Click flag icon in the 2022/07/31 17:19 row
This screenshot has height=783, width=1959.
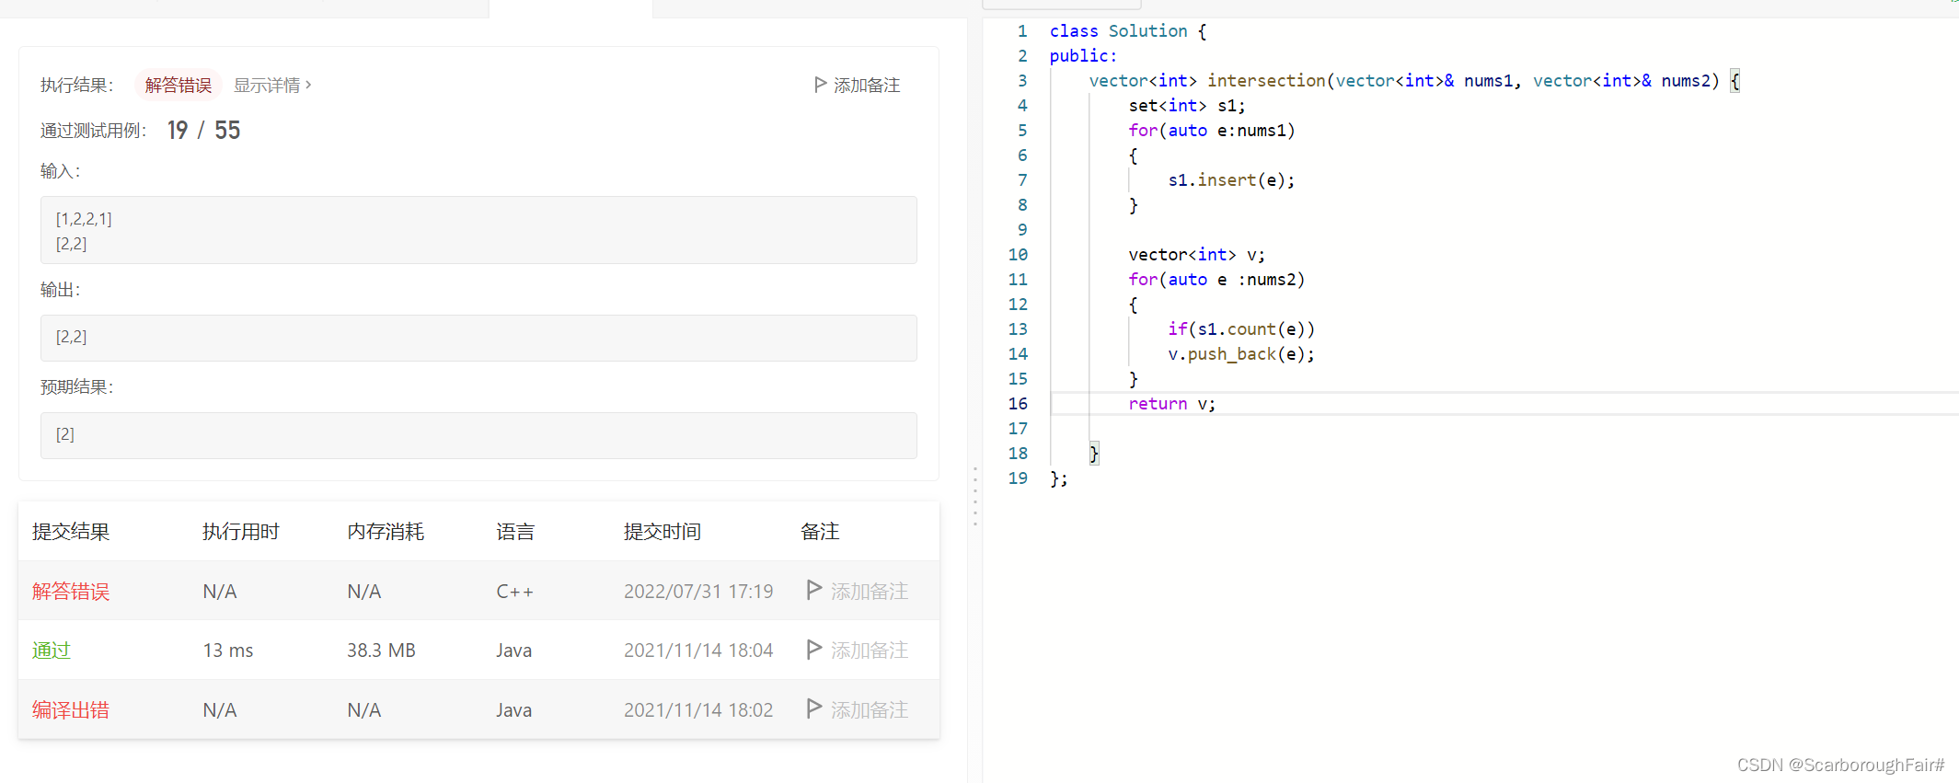pos(813,590)
